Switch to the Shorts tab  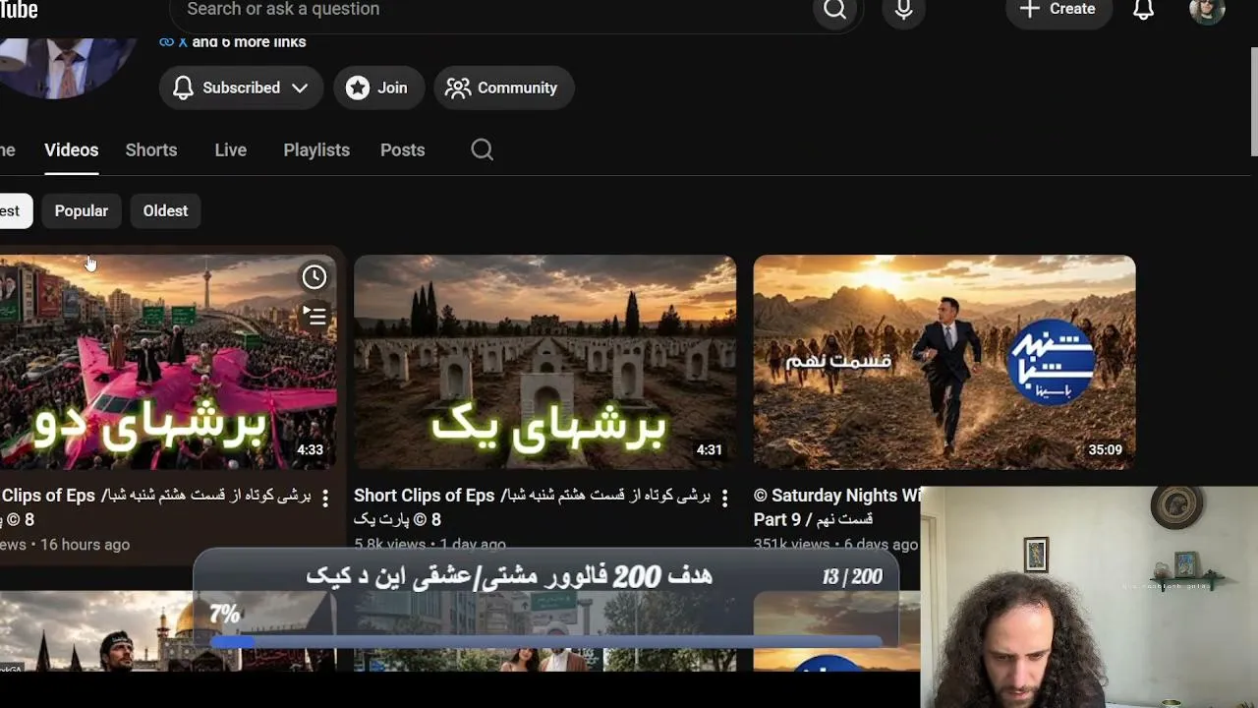[x=151, y=149]
